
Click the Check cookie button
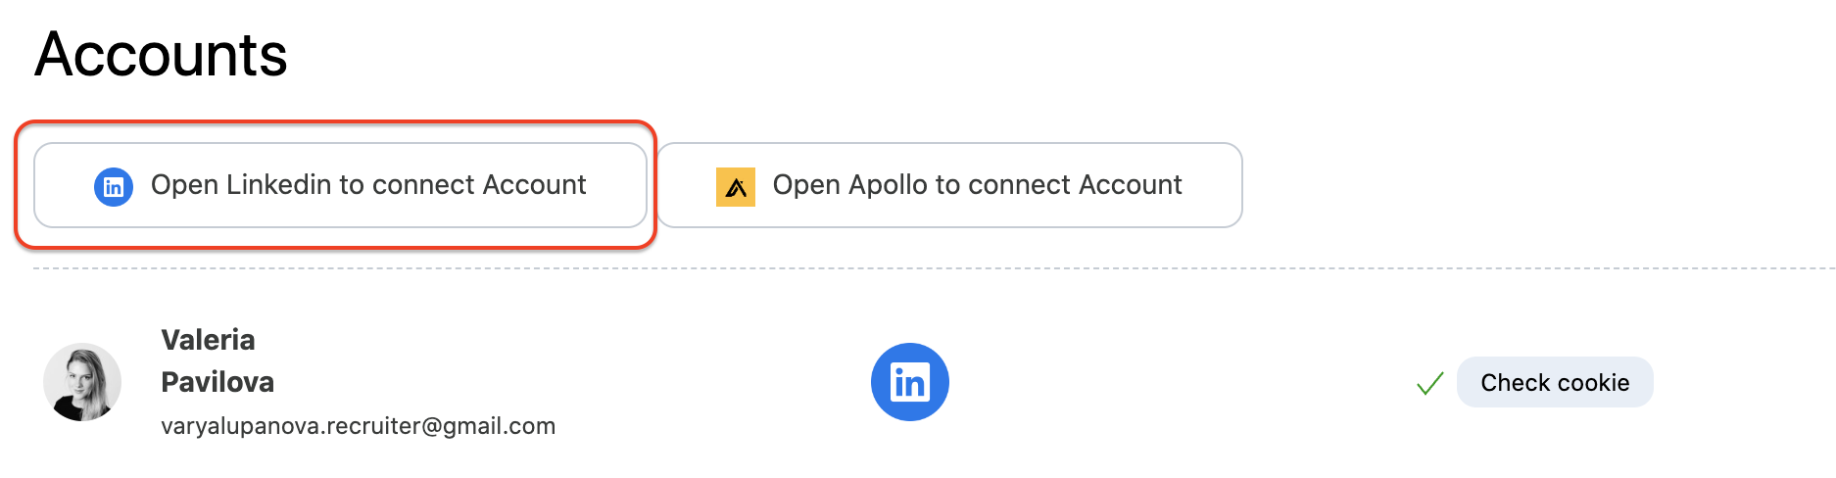point(1555,382)
